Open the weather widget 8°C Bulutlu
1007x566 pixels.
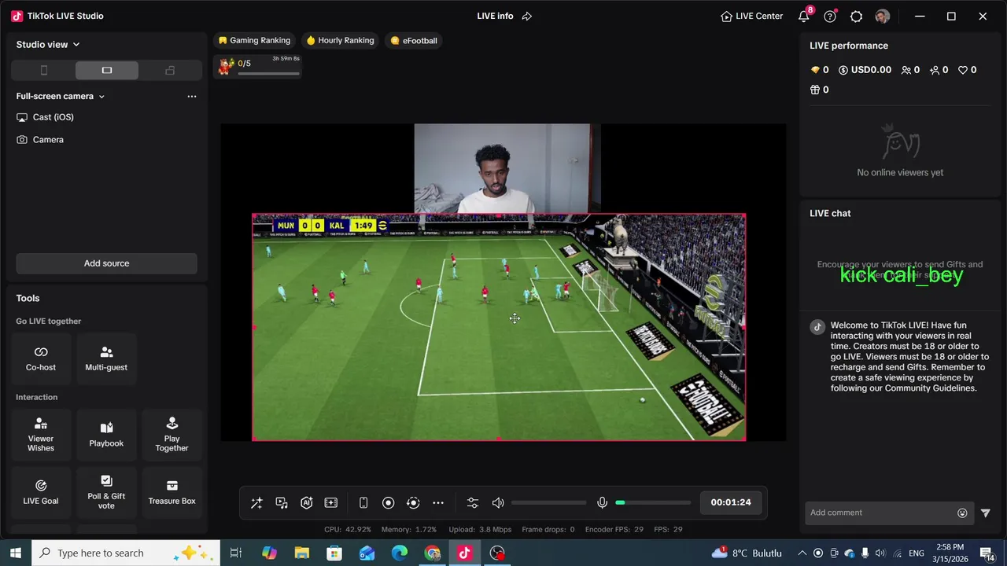(x=747, y=553)
